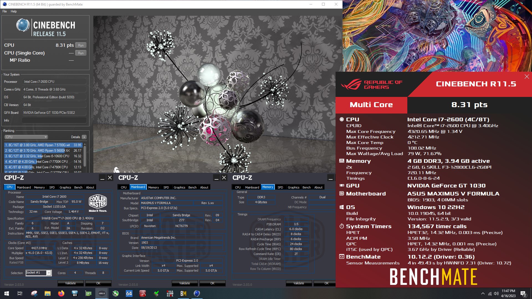Click the Cooler Master logo in CPU-Z
Viewport: 532px width, 299px height.
pyautogui.click(x=98, y=203)
